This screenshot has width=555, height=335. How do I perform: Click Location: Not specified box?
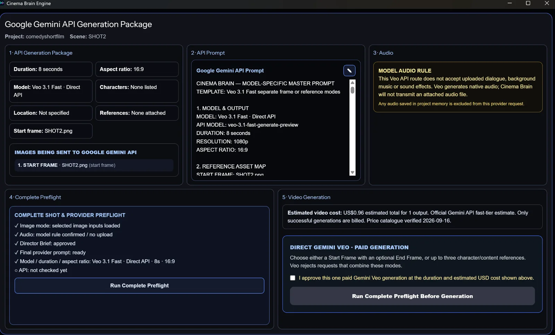[51, 113]
